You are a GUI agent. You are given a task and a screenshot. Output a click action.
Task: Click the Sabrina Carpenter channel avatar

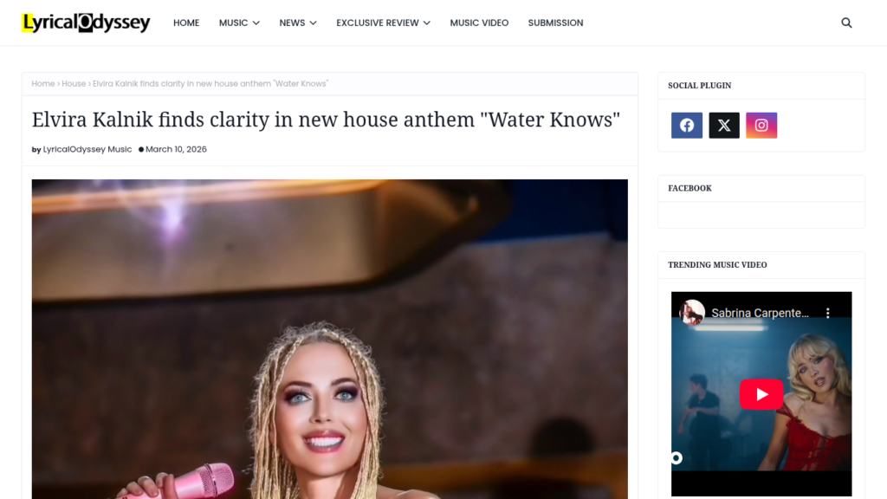click(x=692, y=312)
